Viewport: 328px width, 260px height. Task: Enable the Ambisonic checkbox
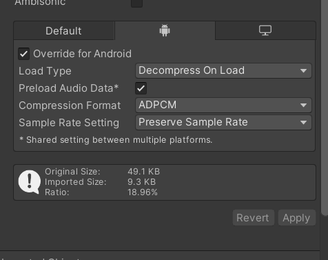click(136, 3)
